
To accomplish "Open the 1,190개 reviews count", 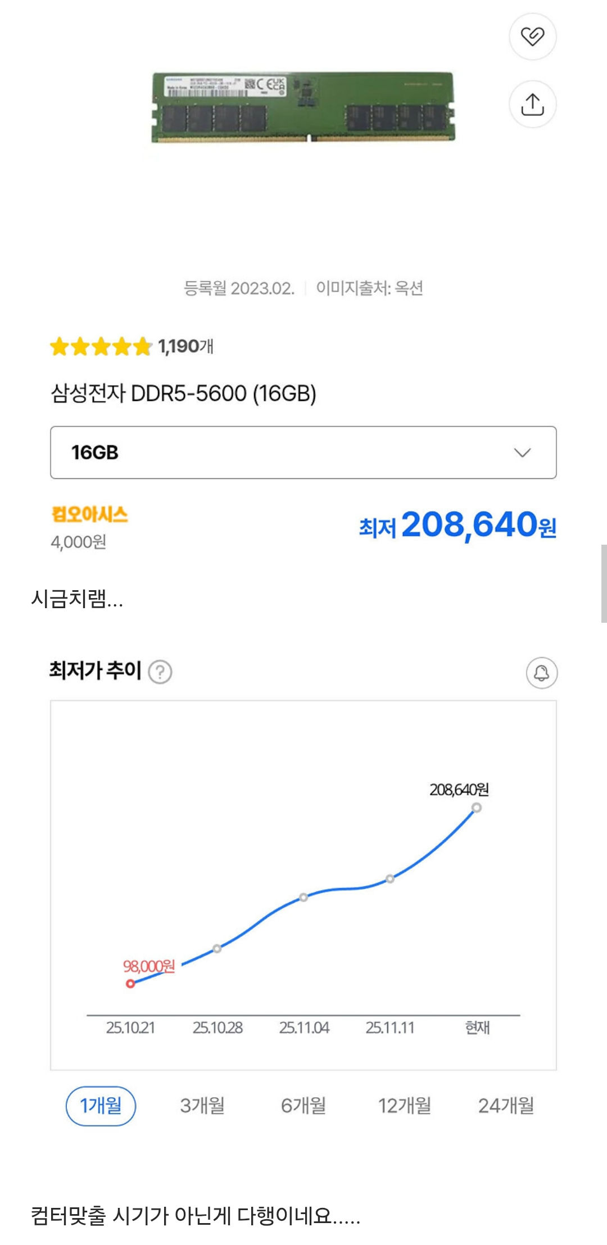I will click(185, 346).
